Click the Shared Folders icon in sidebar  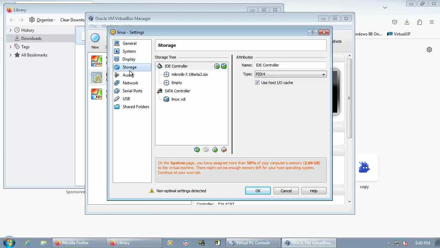pyautogui.click(x=117, y=107)
